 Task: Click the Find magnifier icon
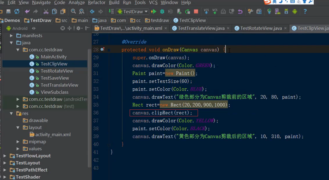coord(73,12)
